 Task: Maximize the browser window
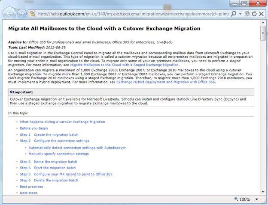[x=244, y=3]
